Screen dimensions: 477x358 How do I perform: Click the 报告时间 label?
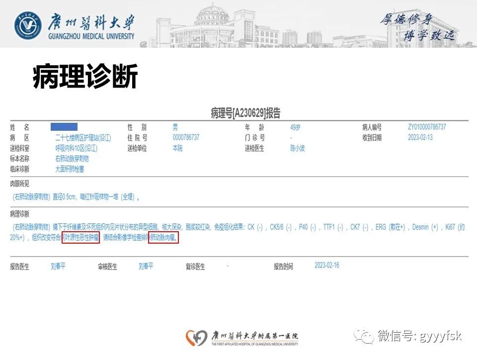(x=283, y=267)
